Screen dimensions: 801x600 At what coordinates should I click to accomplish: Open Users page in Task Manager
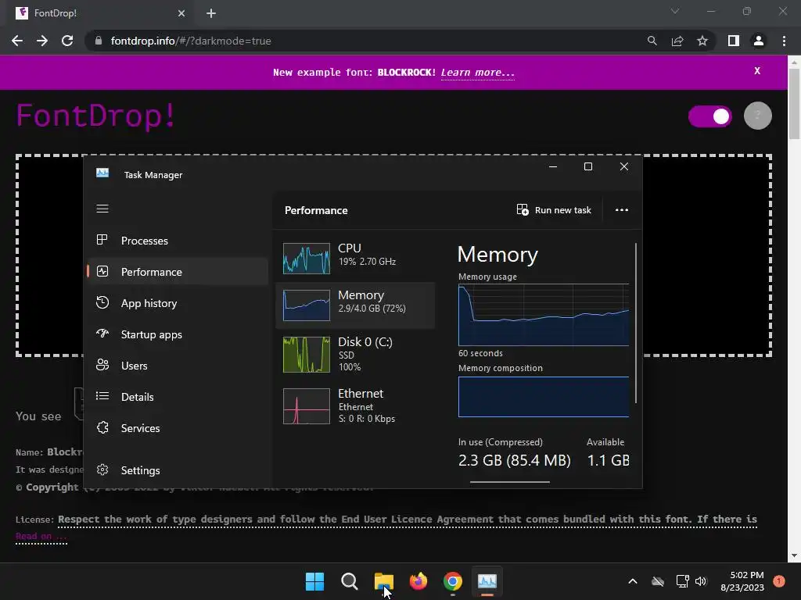tap(178, 366)
